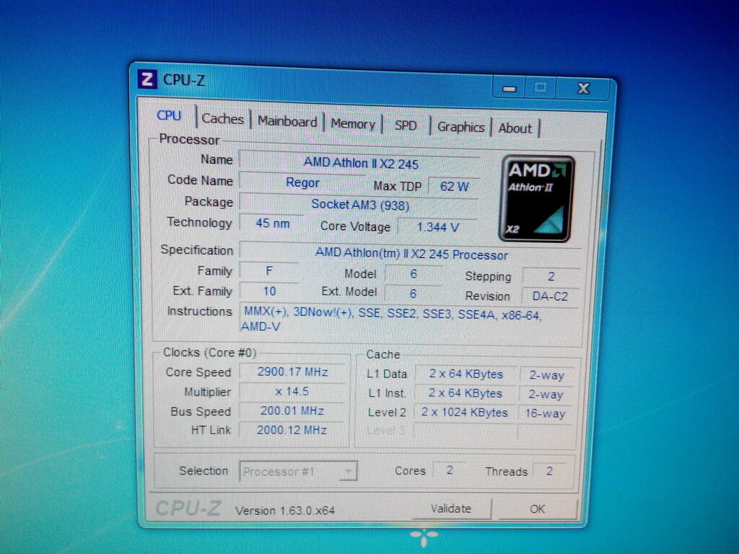Click the Technology value 45 nm

(x=272, y=223)
